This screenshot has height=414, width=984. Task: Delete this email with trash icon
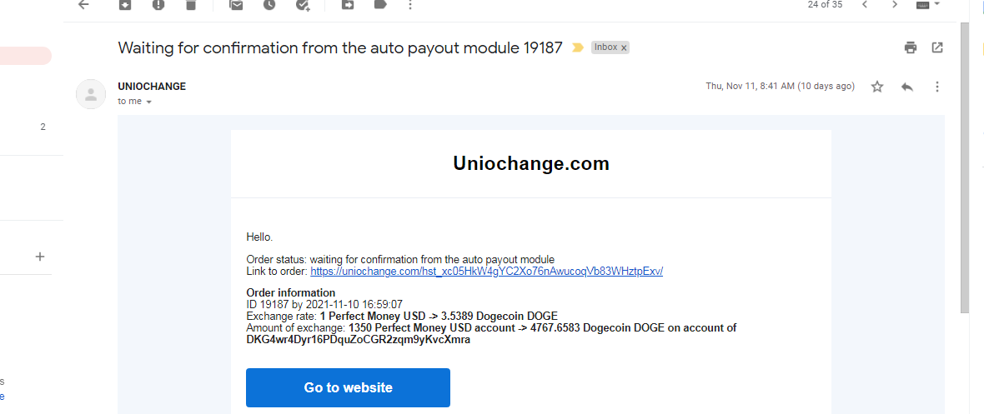coord(191,4)
